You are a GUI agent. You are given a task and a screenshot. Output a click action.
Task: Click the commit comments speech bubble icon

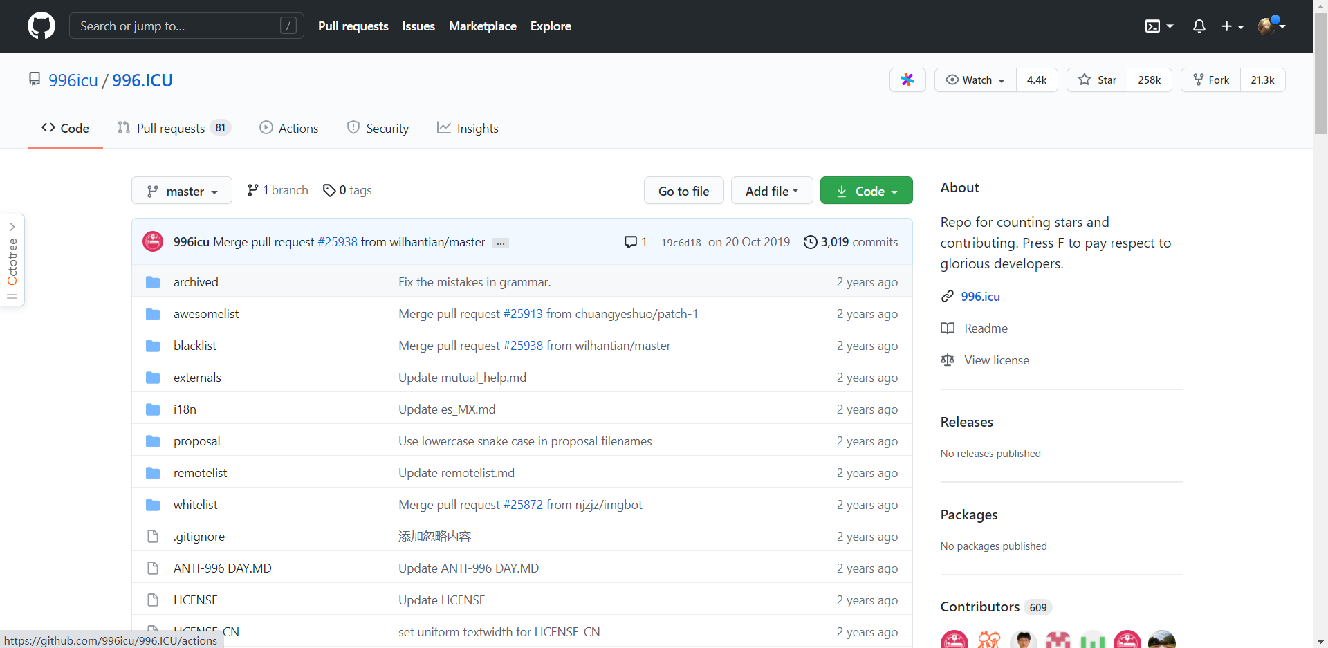click(x=630, y=242)
